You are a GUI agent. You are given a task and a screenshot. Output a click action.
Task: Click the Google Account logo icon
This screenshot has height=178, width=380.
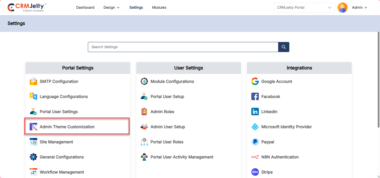tap(255, 81)
